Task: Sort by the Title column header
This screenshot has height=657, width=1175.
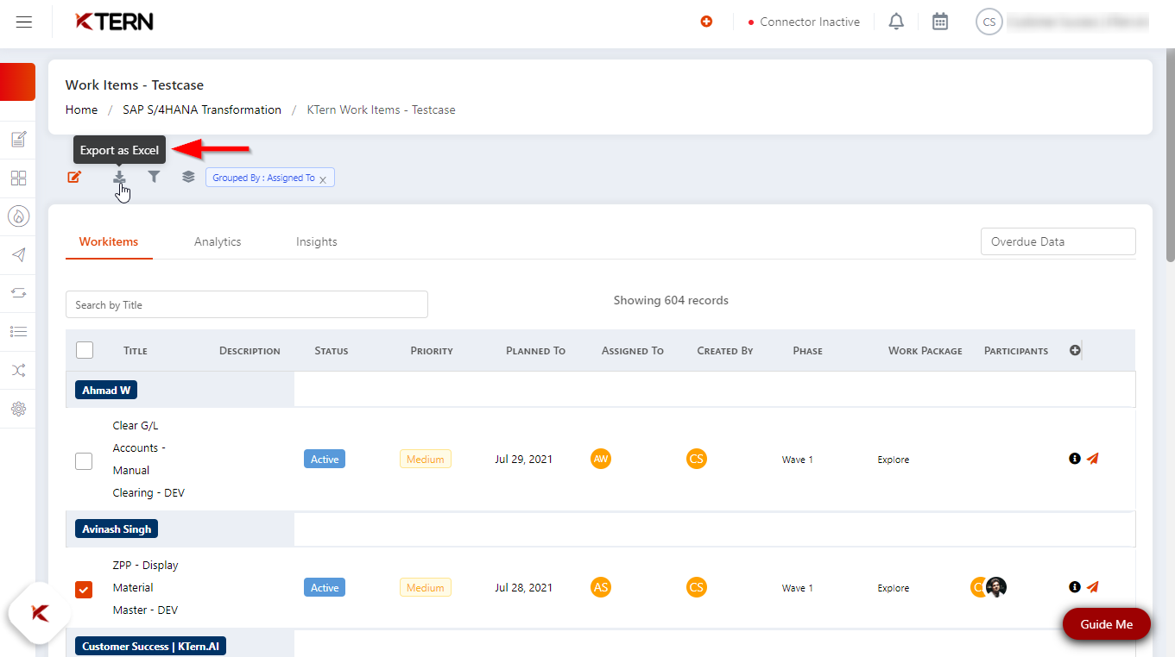Action: pyautogui.click(x=136, y=351)
